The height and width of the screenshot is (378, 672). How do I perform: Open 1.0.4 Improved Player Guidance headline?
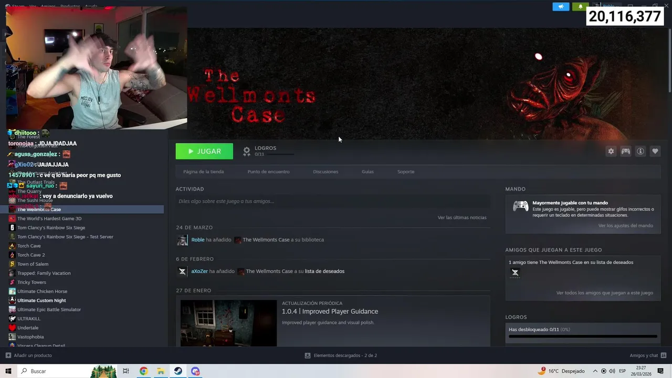[x=330, y=311]
